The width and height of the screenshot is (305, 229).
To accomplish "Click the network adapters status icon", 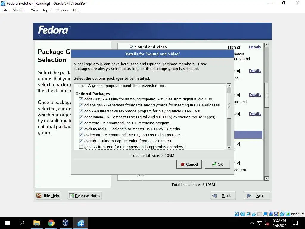I will coord(248,214).
